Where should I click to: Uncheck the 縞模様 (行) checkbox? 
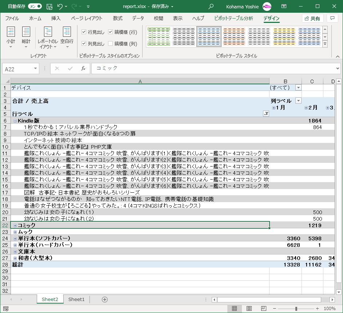pos(111,32)
